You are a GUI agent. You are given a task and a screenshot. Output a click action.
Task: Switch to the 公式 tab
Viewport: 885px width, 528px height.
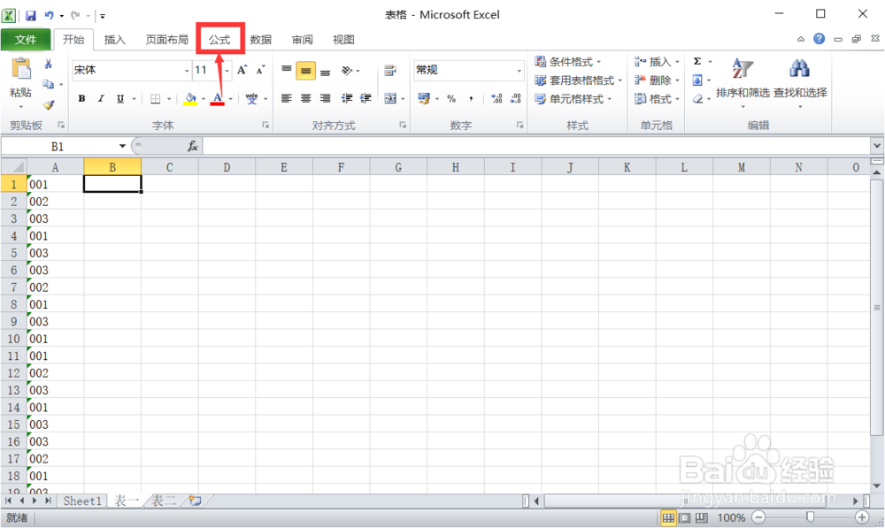coord(219,40)
